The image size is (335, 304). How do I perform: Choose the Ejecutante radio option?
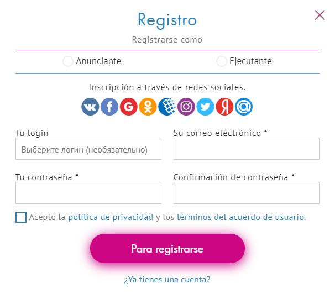pos(222,61)
